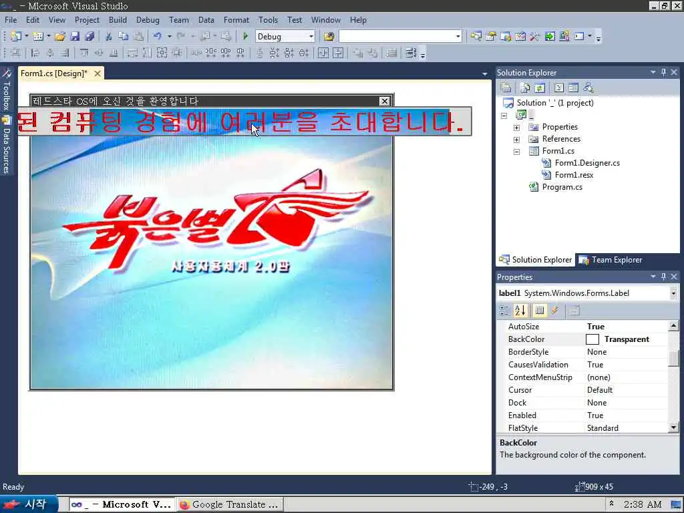Open the label1 object selector dropdown

[673, 293]
